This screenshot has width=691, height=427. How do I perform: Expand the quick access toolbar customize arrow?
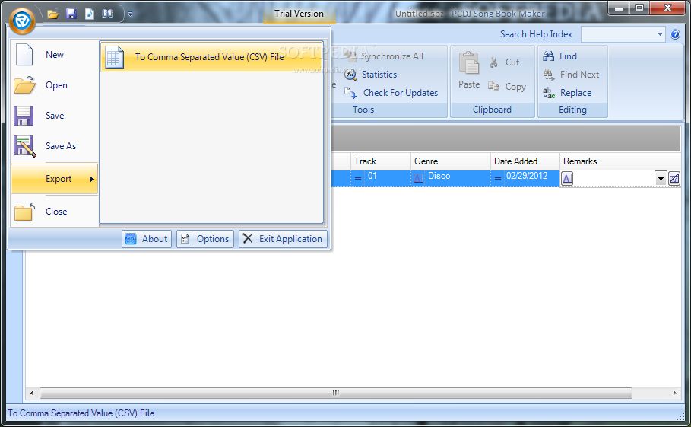[x=131, y=14]
